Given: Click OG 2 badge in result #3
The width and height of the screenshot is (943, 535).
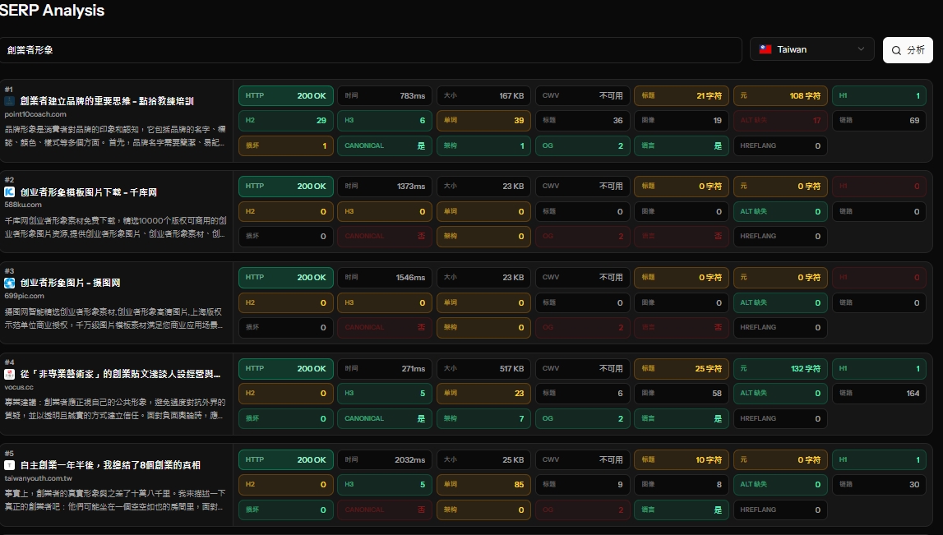Looking at the screenshot, I should 582,328.
